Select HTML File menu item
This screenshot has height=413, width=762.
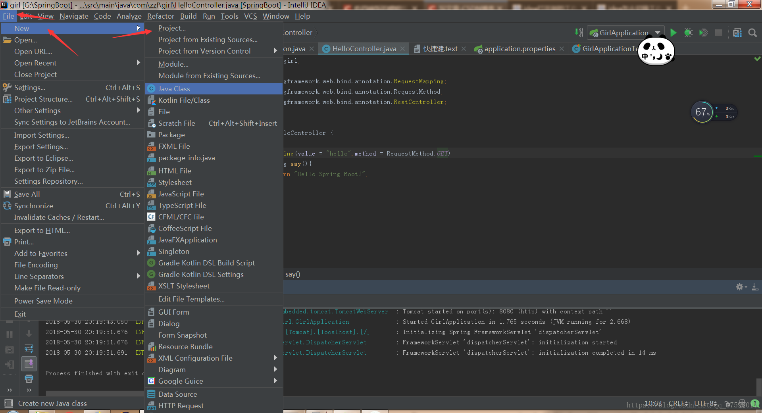[214, 171]
